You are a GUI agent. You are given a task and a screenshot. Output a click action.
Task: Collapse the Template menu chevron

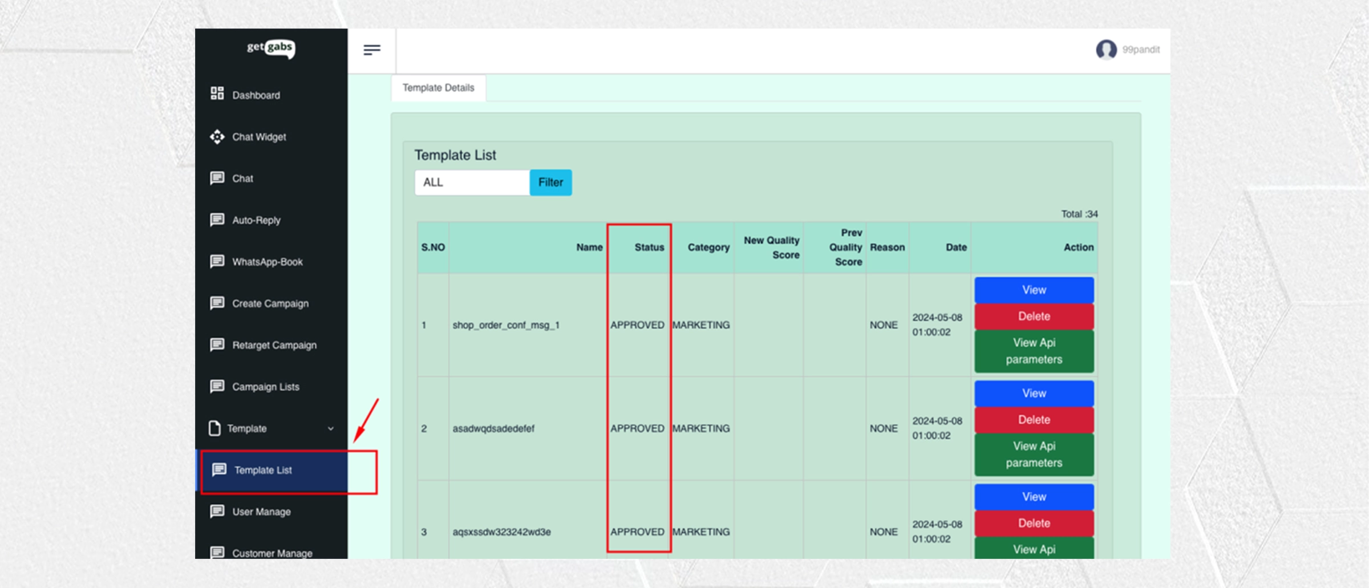(x=331, y=428)
